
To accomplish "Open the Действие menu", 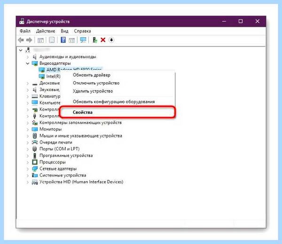I will click(x=46, y=31).
